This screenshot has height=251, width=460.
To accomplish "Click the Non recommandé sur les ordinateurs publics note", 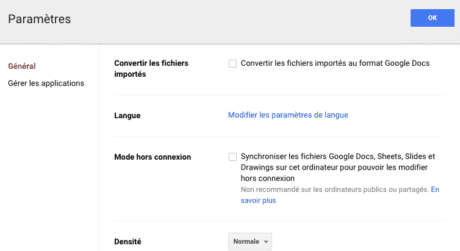I will click(335, 189).
